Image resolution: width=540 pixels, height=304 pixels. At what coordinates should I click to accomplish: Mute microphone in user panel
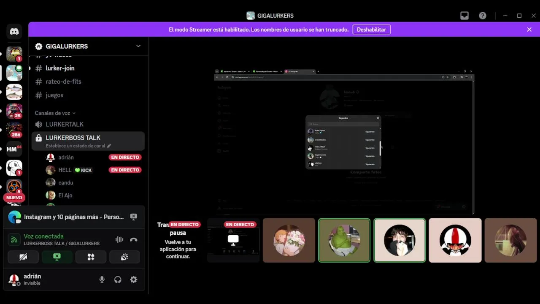click(x=102, y=280)
